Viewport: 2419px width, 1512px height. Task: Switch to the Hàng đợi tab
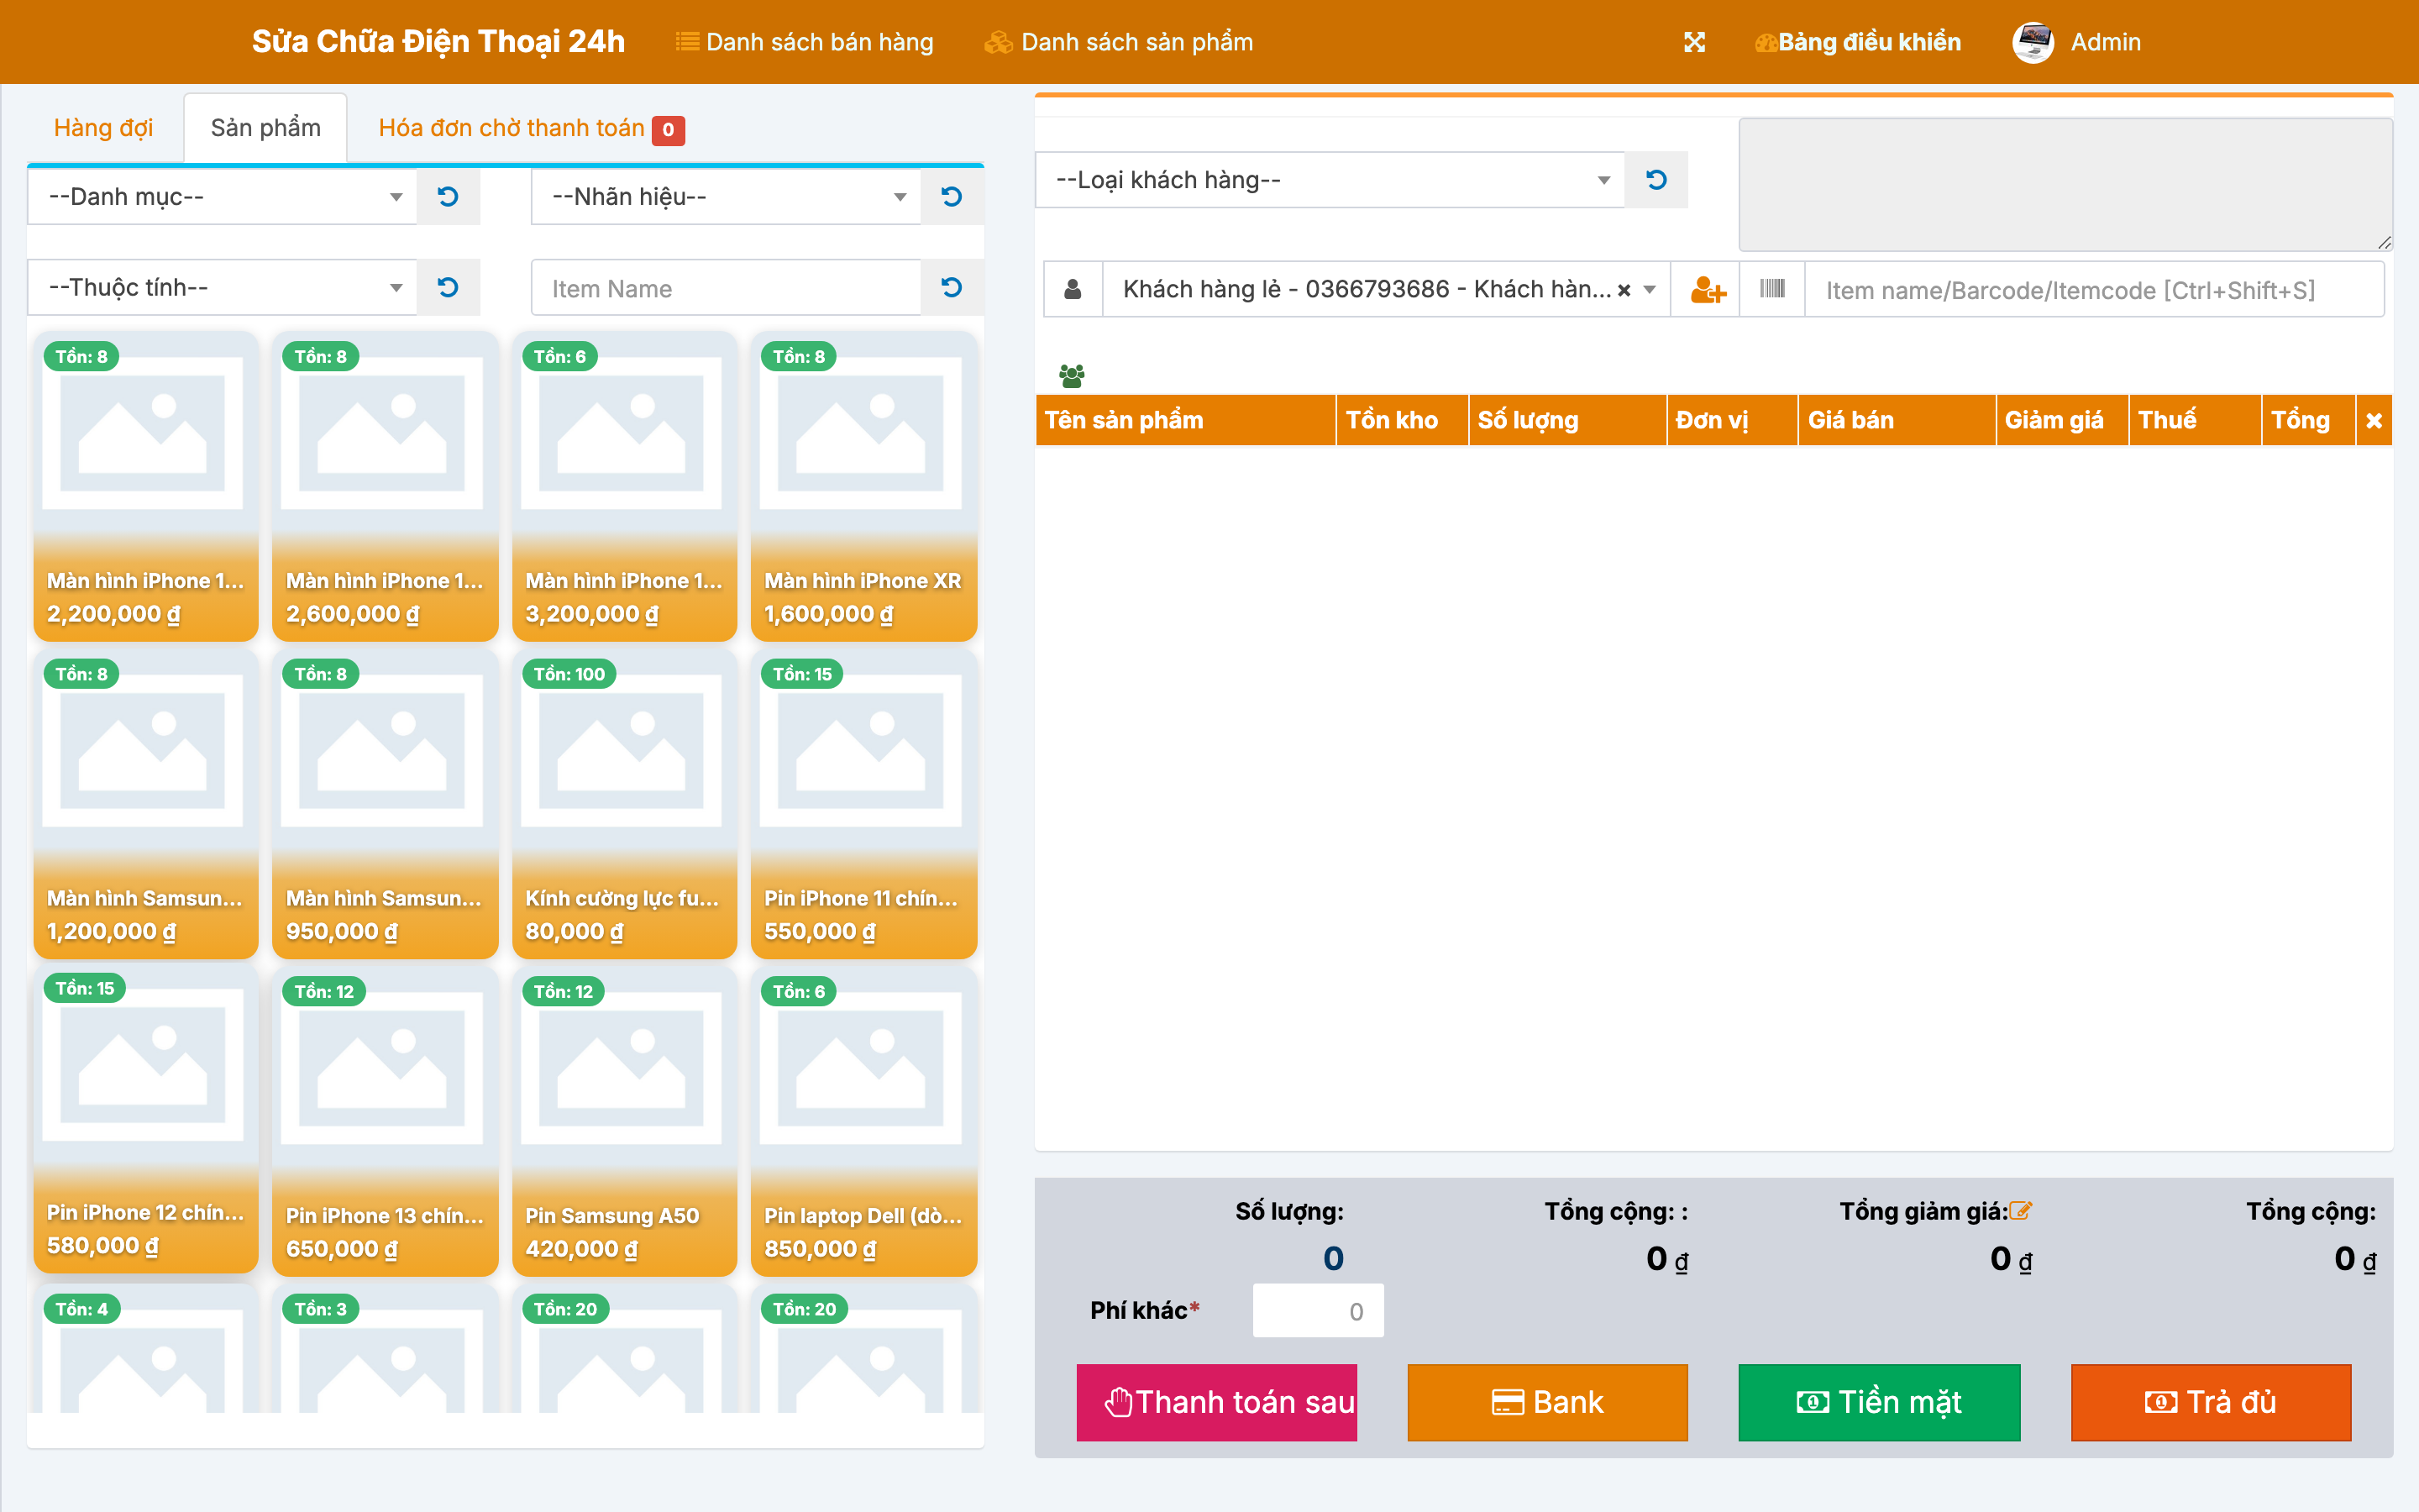103,128
